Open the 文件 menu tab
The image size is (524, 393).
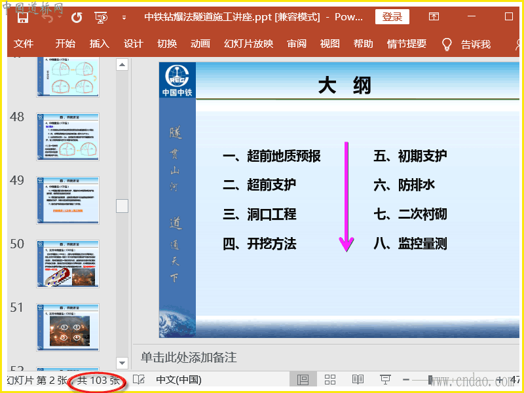pyautogui.click(x=24, y=44)
